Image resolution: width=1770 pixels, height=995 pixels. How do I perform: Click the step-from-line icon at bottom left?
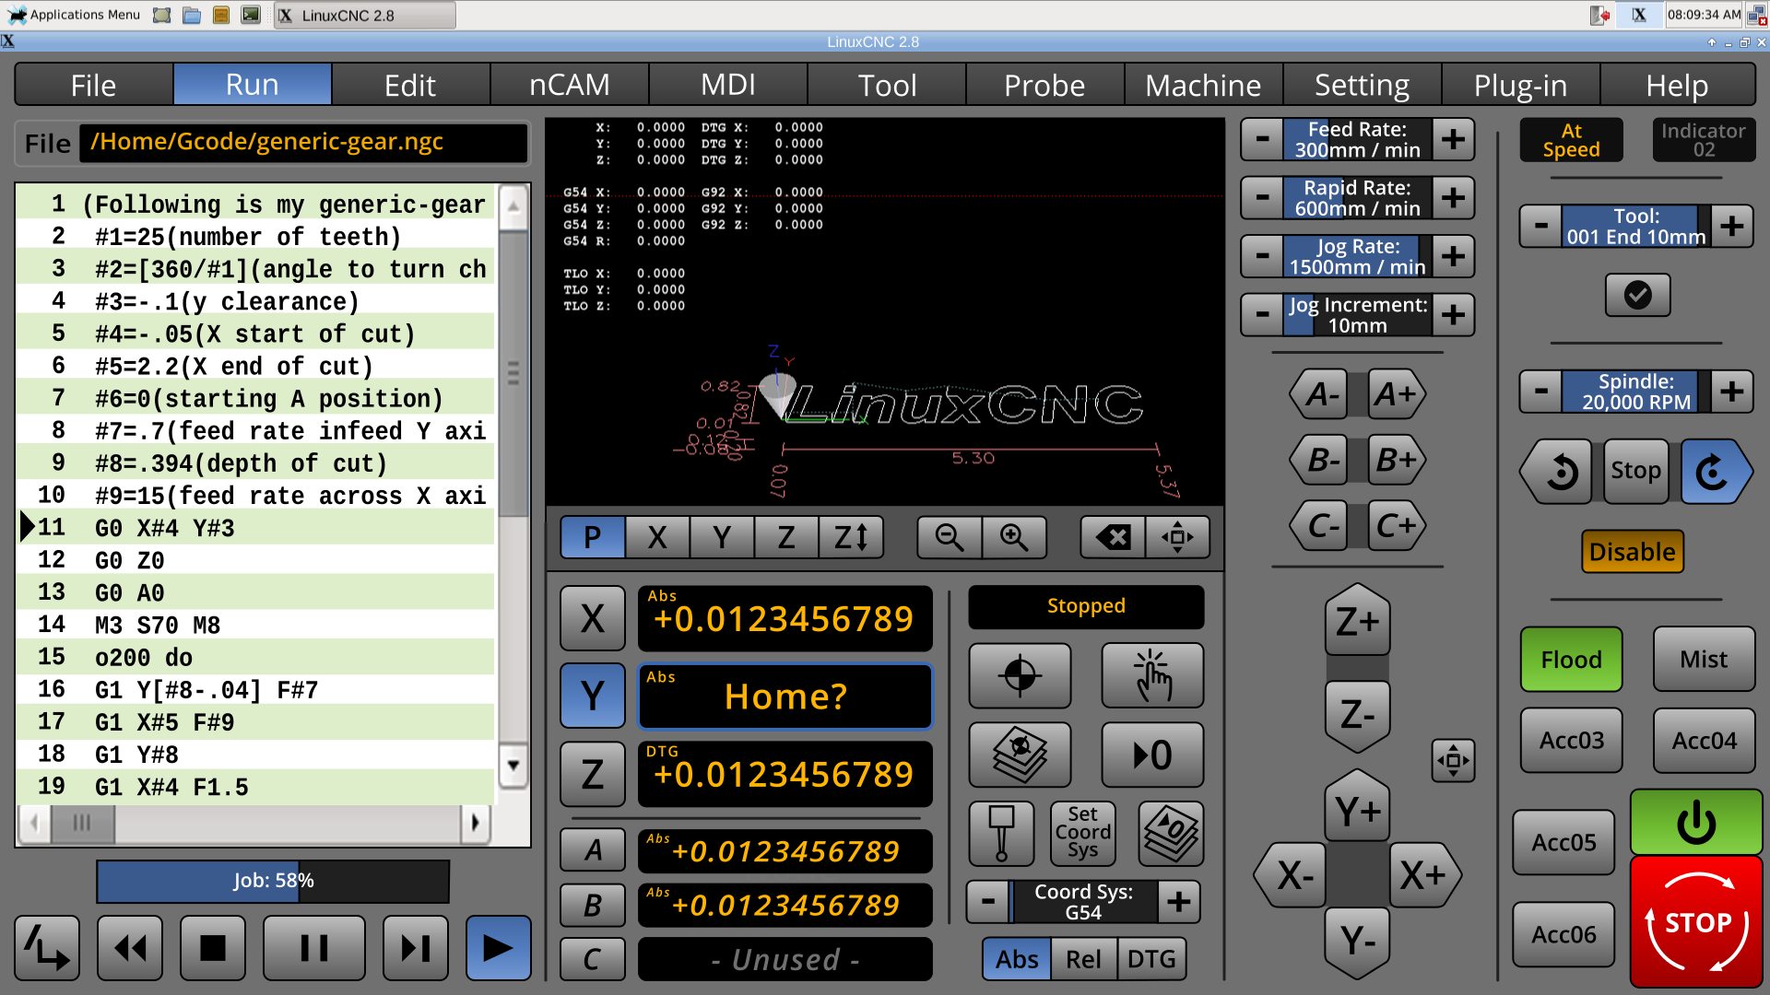click(47, 948)
